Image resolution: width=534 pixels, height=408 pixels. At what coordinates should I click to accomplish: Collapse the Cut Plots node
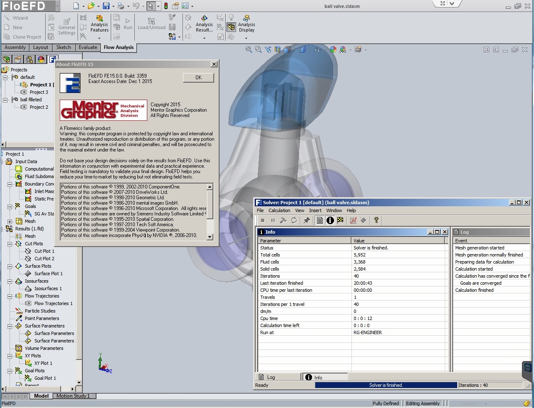pos(10,244)
